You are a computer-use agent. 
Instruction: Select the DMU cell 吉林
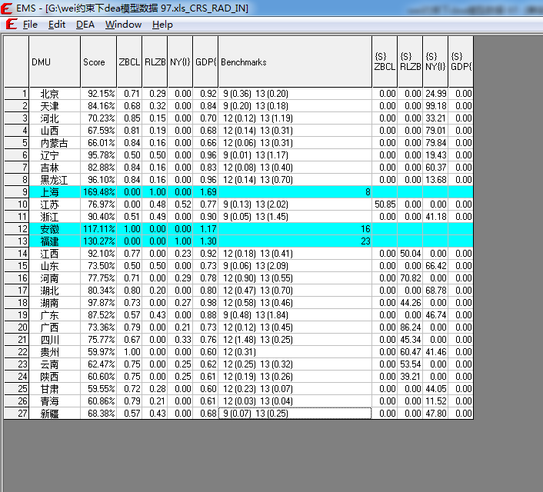pos(55,168)
